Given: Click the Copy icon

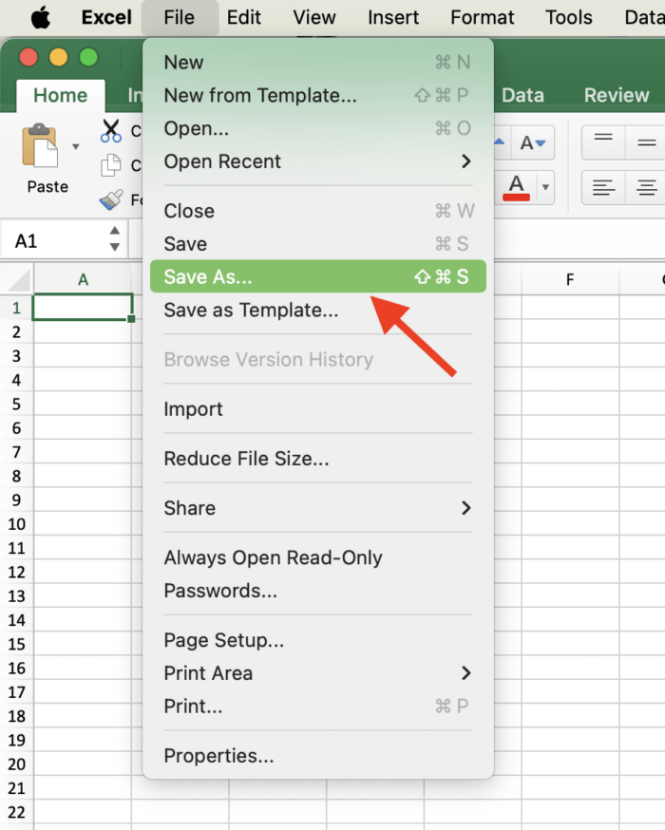Looking at the screenshot, I should pyautogui.click(x=111, y=164).
